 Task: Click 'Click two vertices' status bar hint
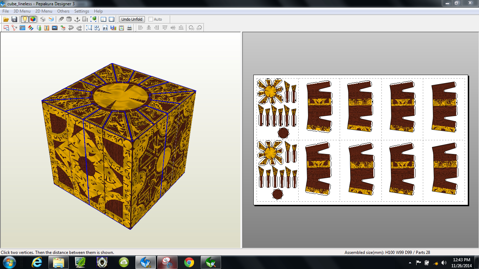coord(58,253)
